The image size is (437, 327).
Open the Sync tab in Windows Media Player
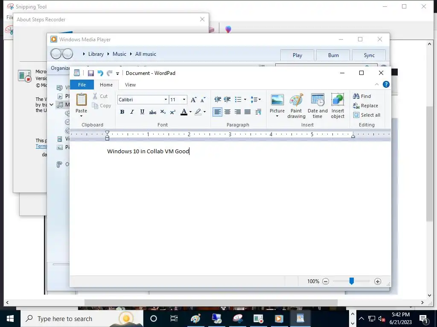click(x=369, y=55)
